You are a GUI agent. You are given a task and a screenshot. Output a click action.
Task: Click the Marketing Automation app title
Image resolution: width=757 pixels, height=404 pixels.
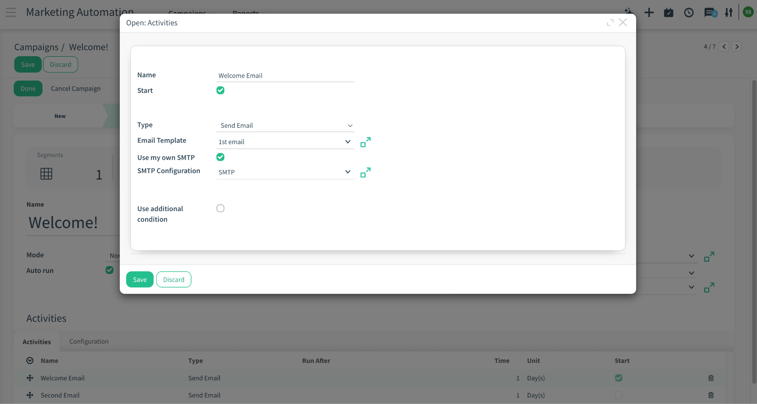point(80,12)
